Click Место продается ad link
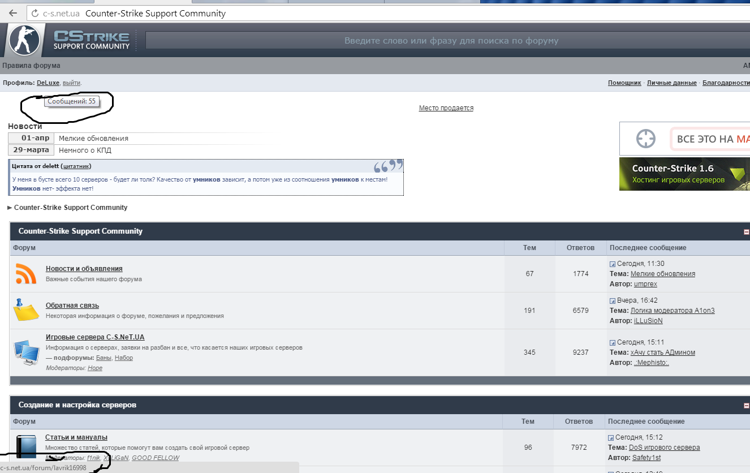The image size is (750, 473). pyautogui.click(x=446, y=108)
